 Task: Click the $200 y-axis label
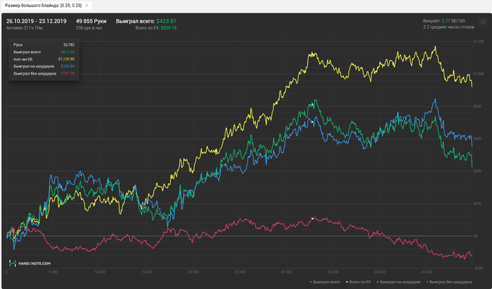477,204
